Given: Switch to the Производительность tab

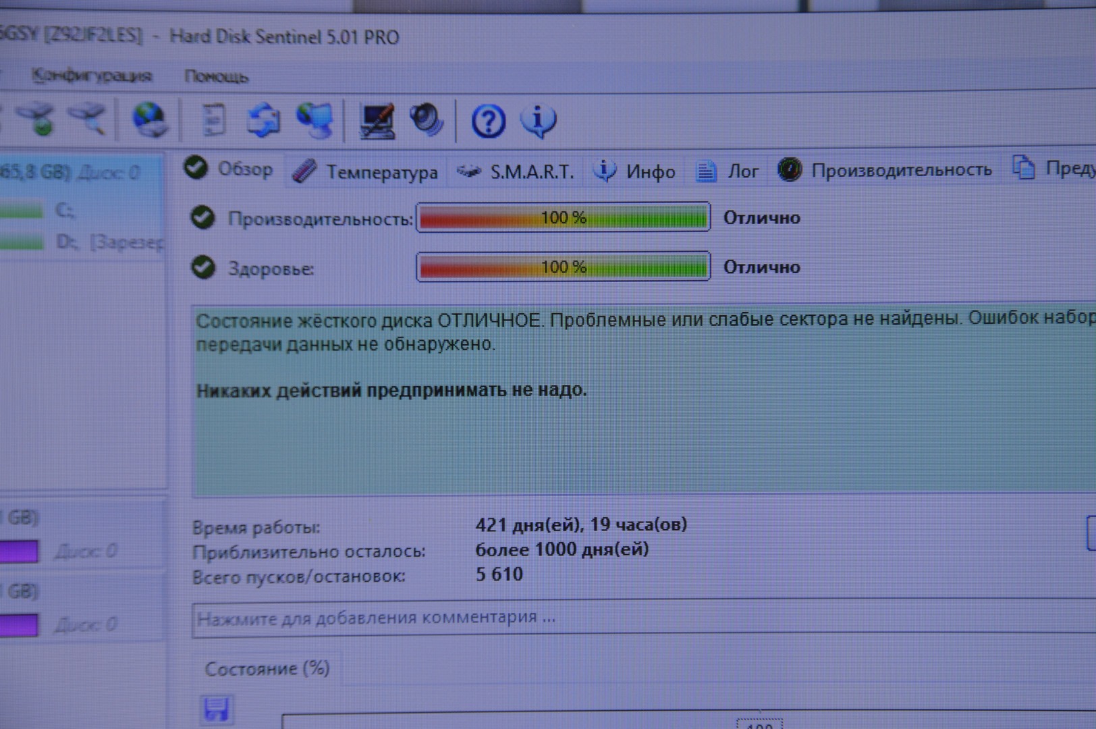Looking at the screenshot, I should click(x=885, y=170).
